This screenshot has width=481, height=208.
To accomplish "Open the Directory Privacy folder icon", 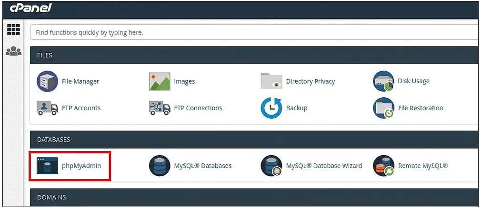I will [x=271, y=81].
